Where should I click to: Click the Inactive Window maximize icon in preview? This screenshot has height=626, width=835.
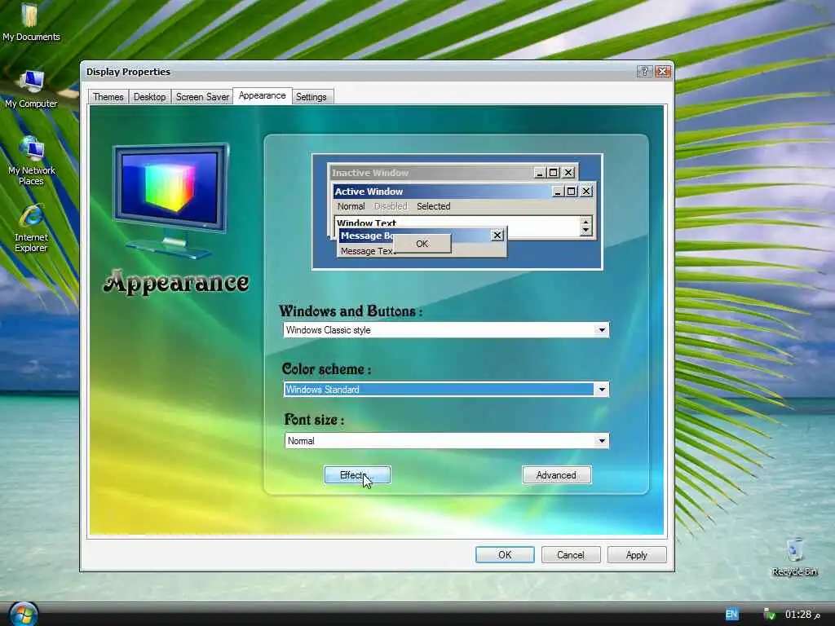pos(554,173)
